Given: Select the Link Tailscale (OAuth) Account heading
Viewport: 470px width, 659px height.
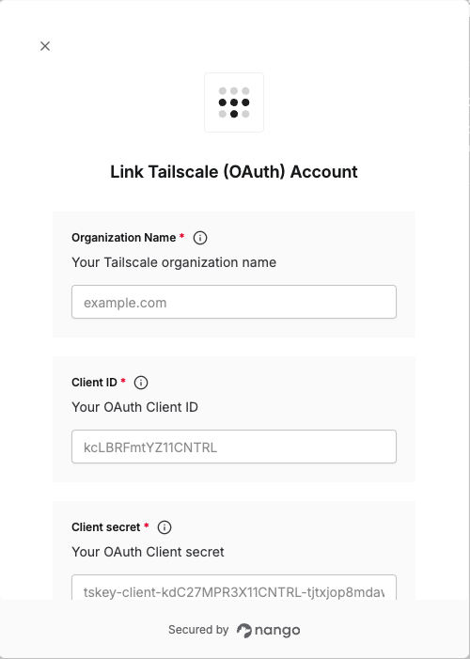Looking at the screenshot, I should [234, 172].
